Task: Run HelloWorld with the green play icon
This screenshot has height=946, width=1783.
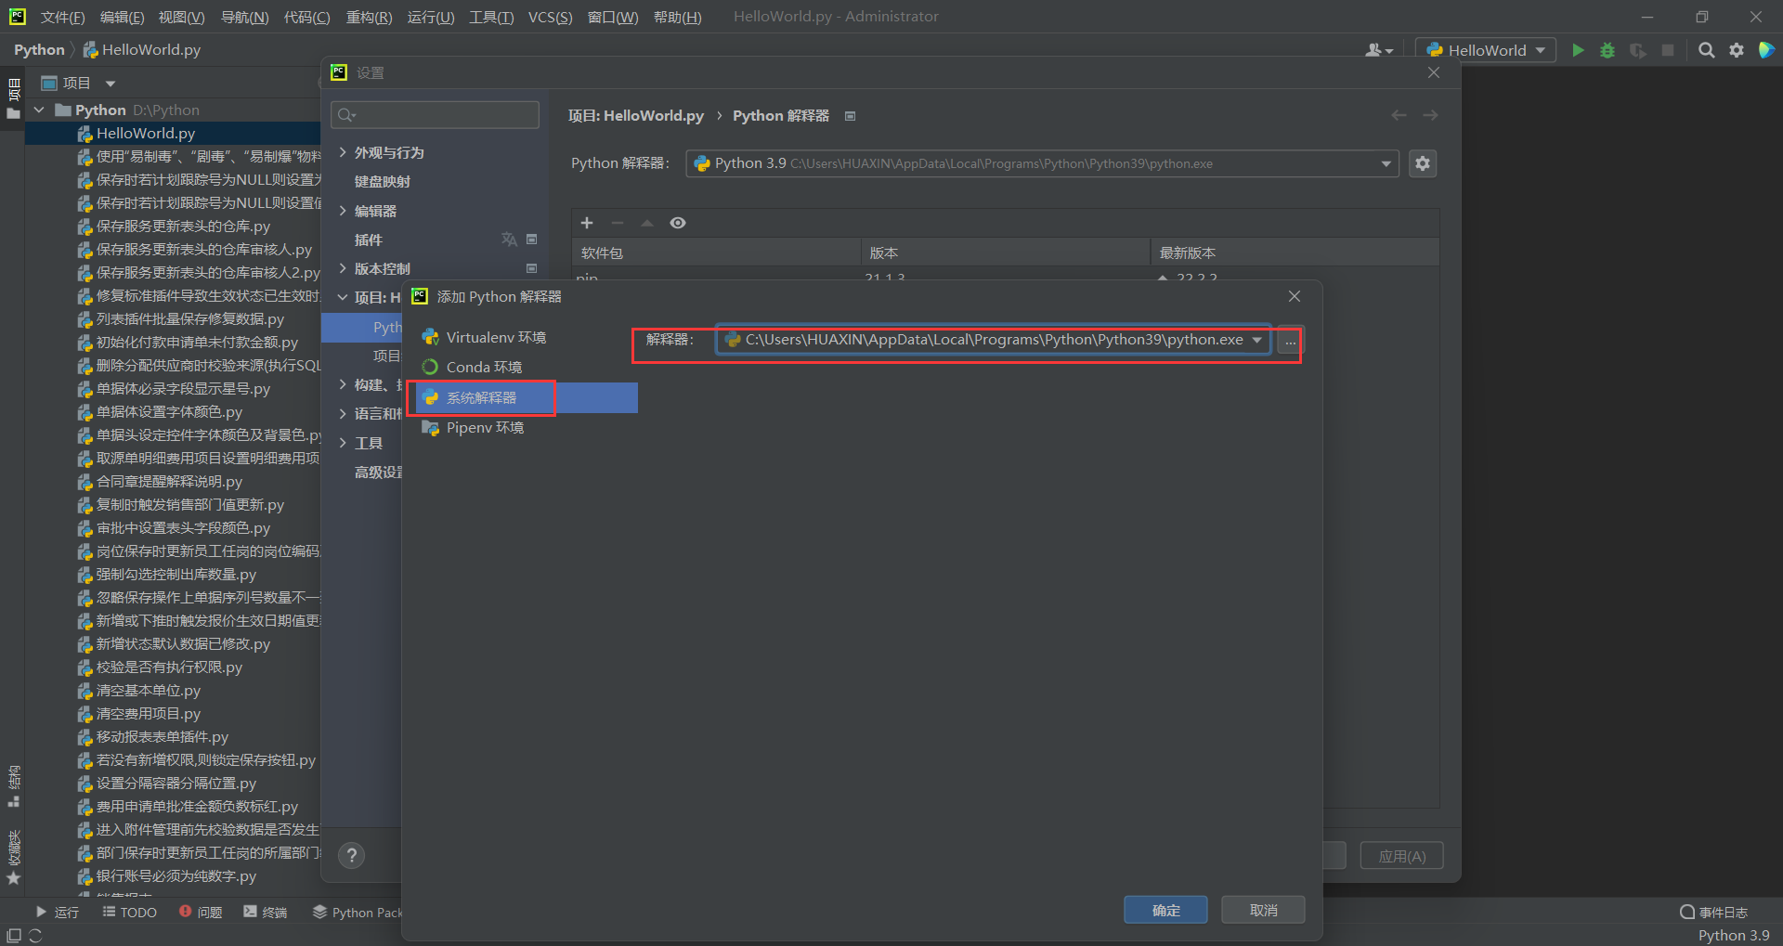Action: coord(1578,50)
